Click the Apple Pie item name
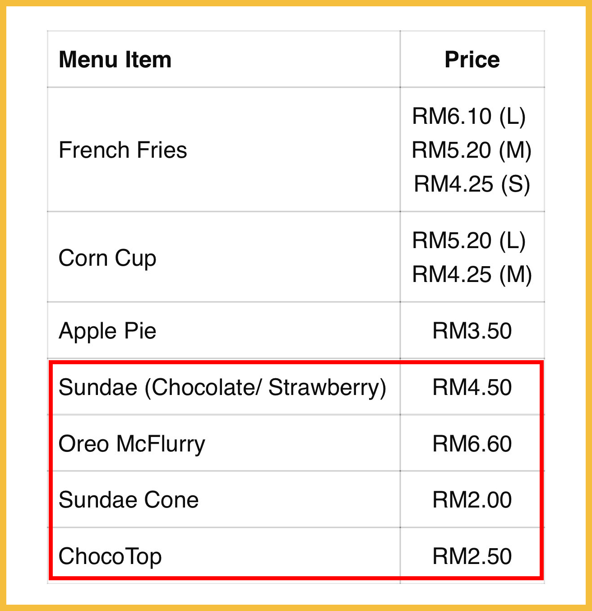The image size is (592, 611). pos(107,331)
